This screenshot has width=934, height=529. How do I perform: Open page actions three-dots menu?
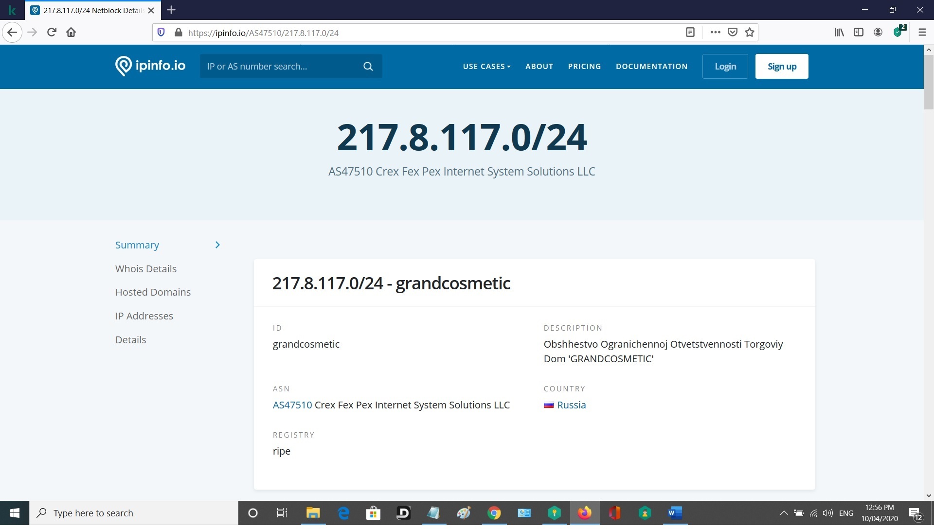[x=715, y=33]
